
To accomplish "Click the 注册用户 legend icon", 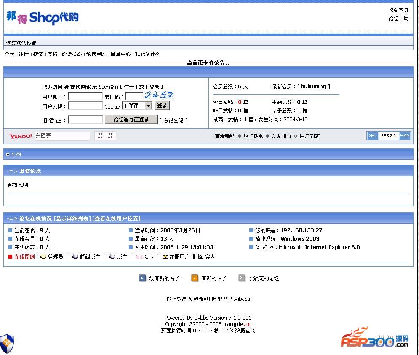I will pyautogui.click(x=165, y=257).
